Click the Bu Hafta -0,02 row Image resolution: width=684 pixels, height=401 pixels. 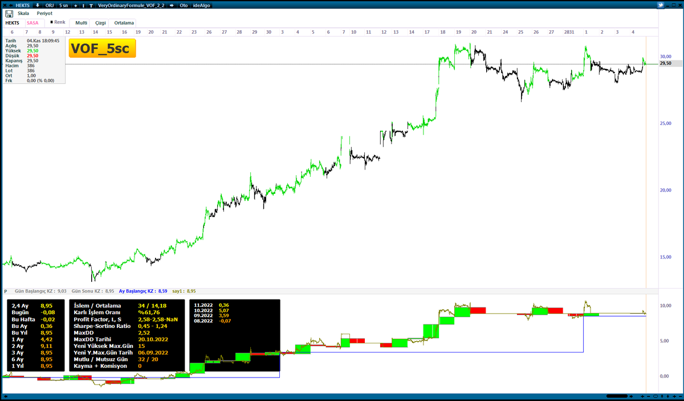coord(33,319)
